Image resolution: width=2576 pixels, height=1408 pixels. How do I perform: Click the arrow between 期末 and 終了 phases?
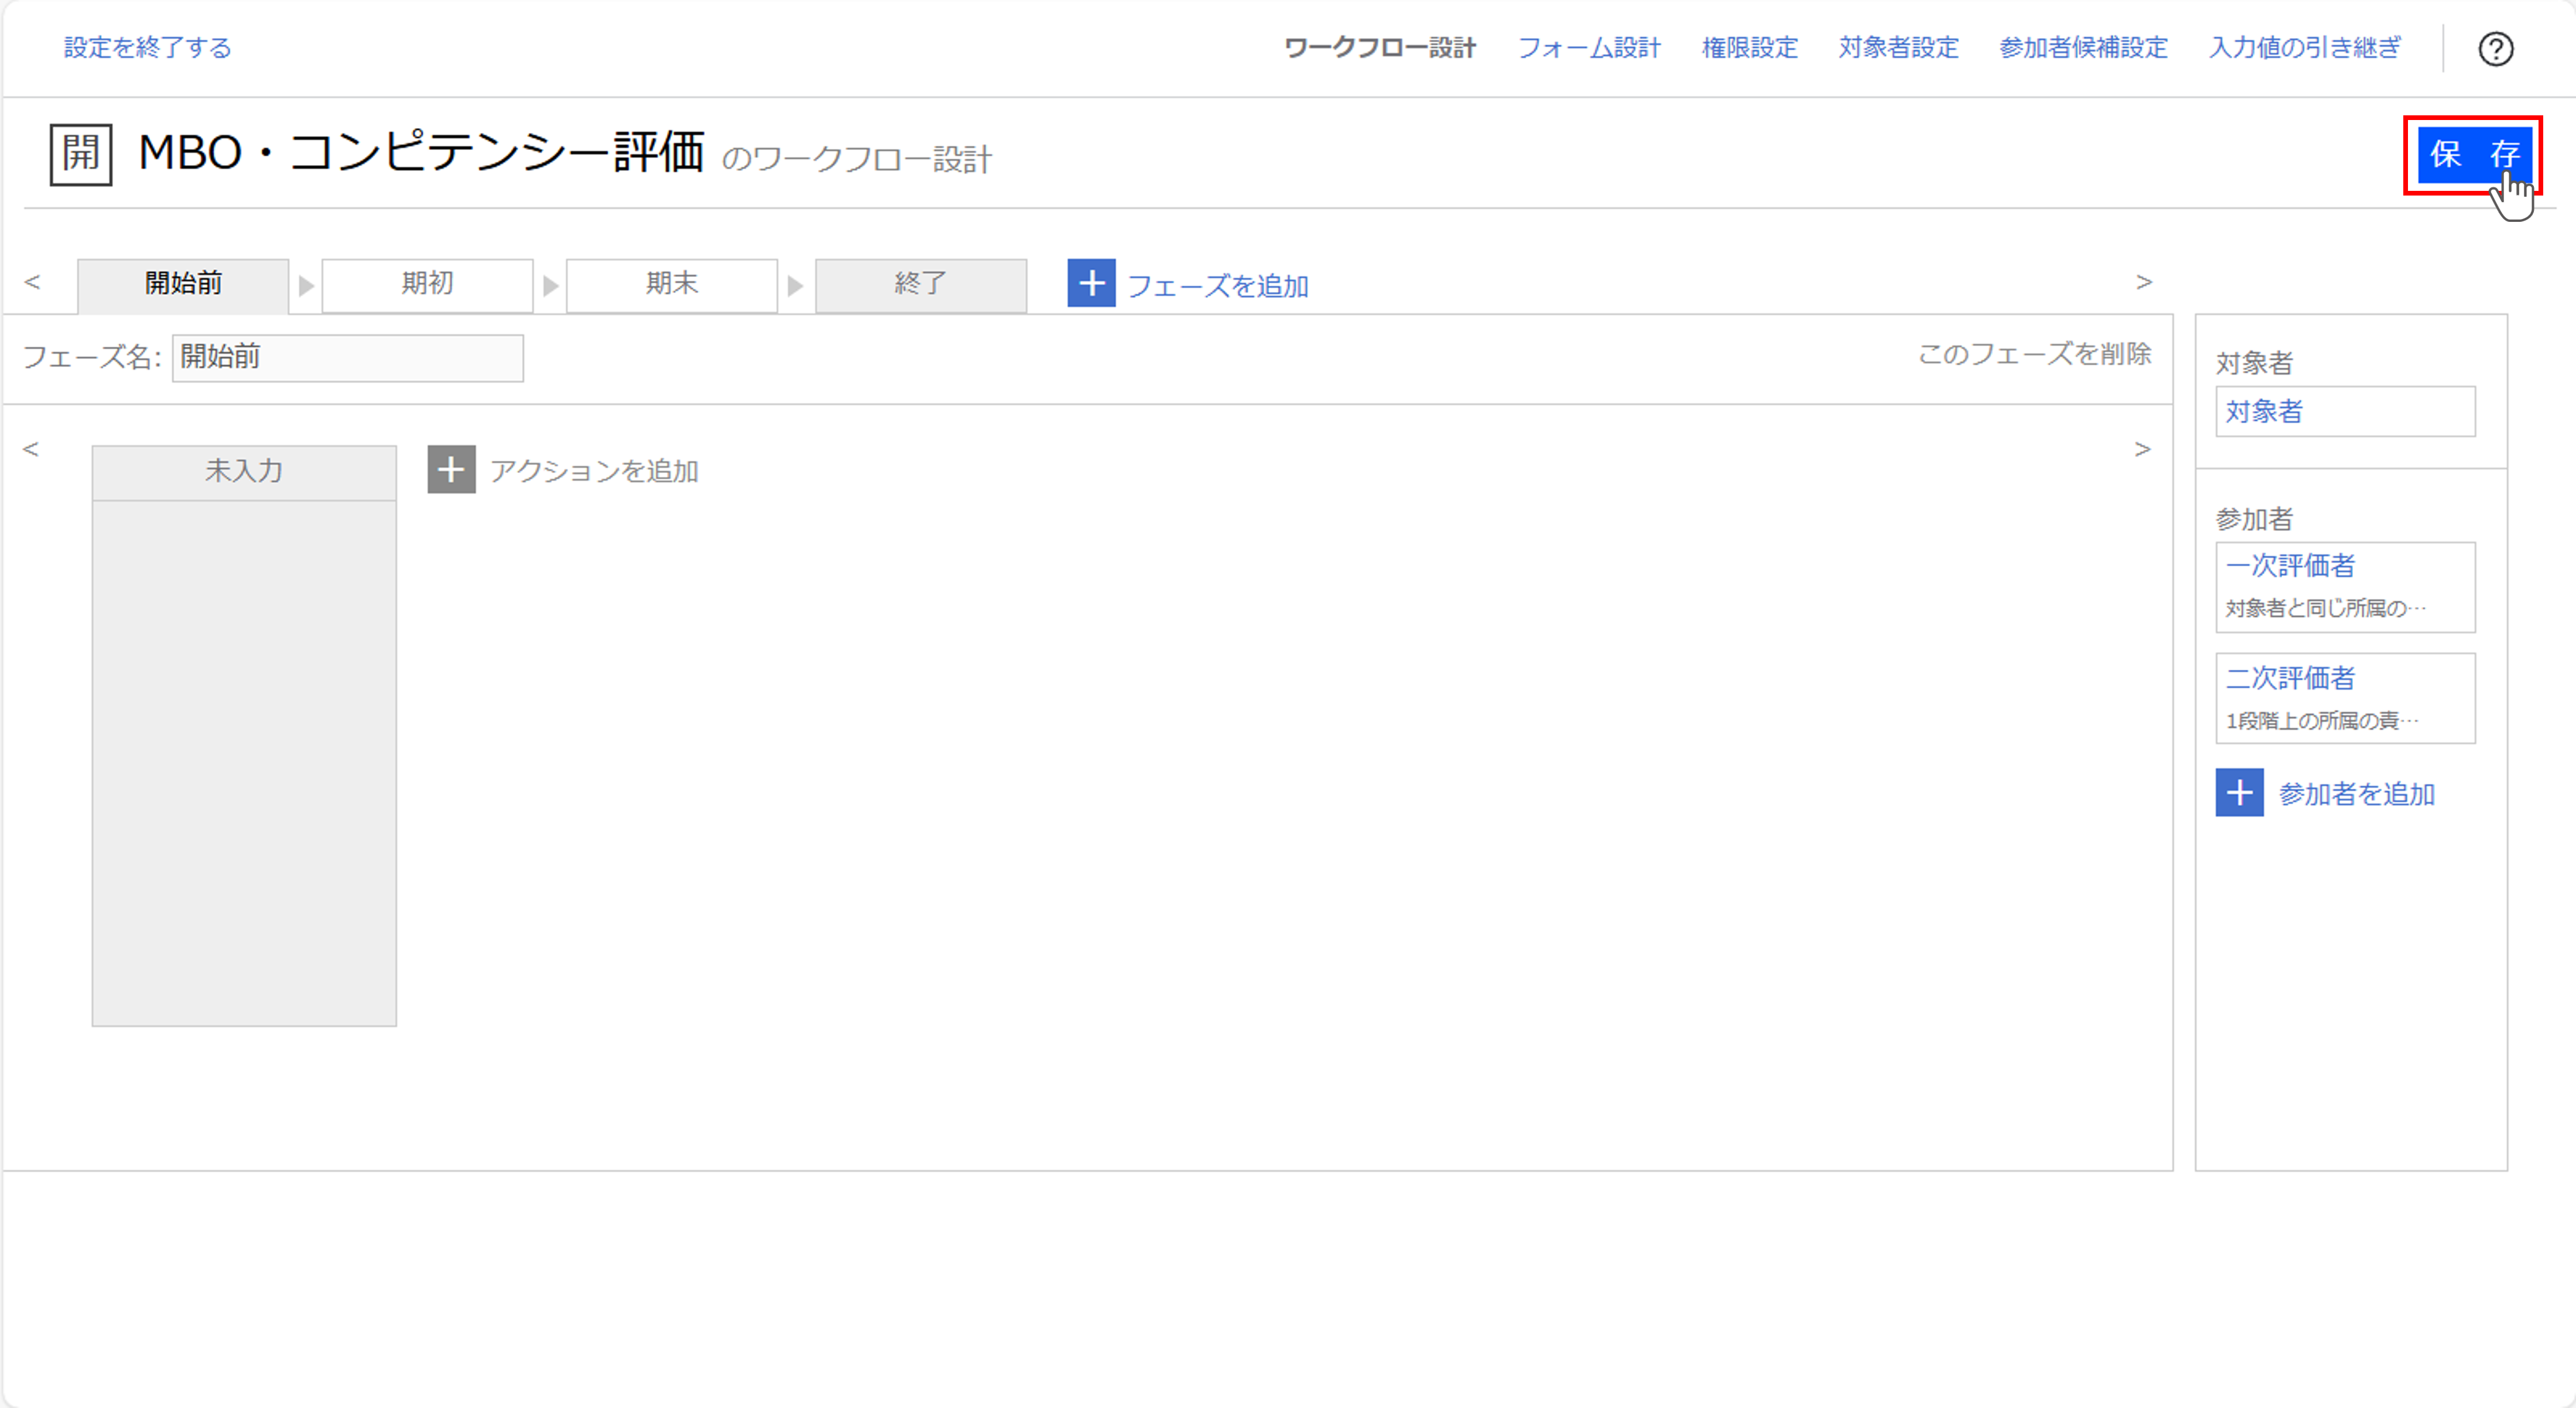click(x=795, y=284)
